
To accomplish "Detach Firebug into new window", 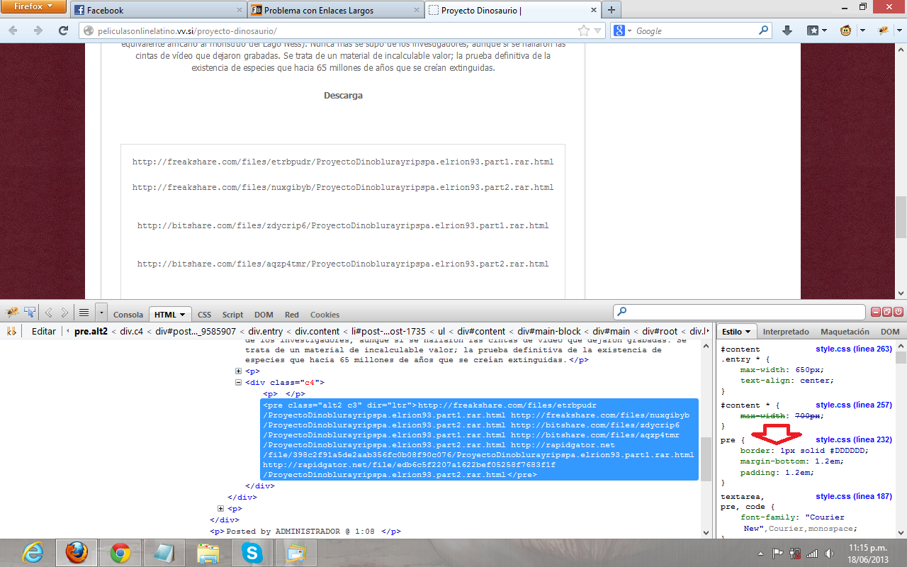I will (887, 312).
